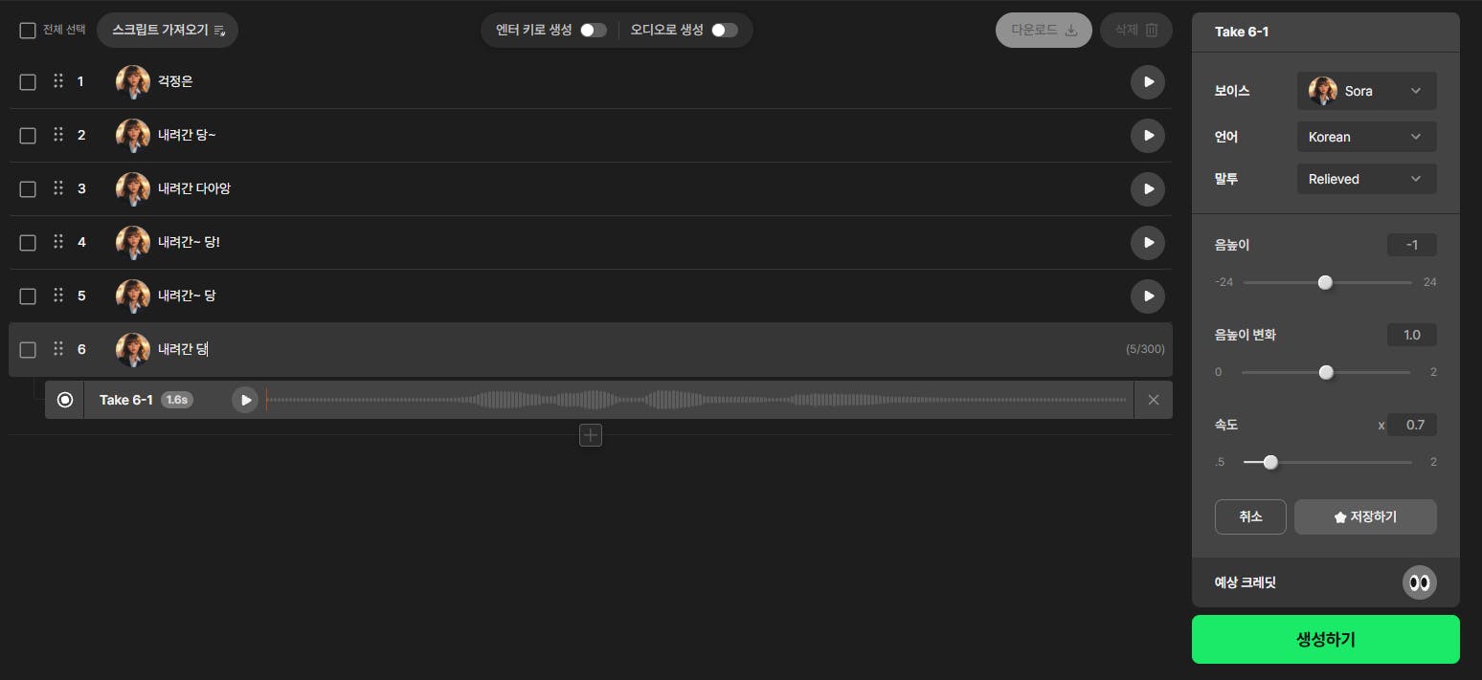
Task: Play line 3 '내려간 다아앙' audio
Action: click(x=1148, y=189)
